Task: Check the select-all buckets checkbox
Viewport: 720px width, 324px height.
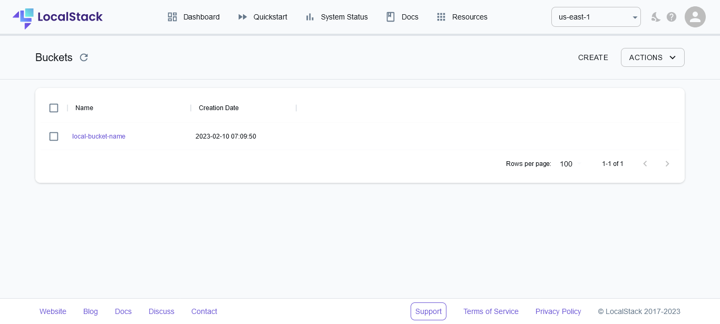Action: coord(54,107)
